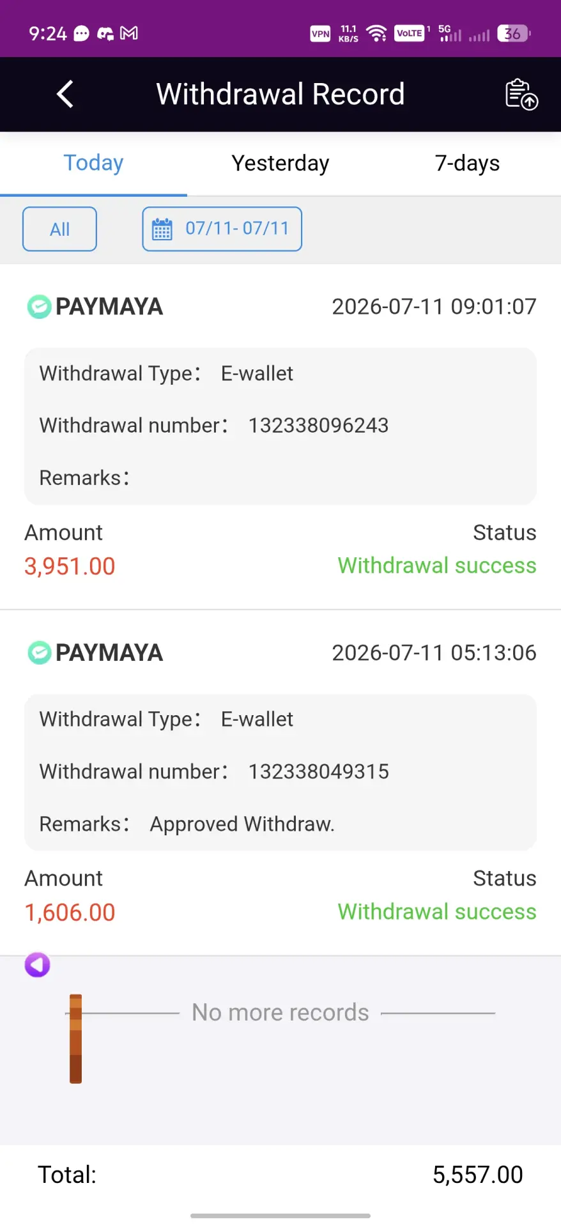Open the All filter dropdown
Viewport: 561px width, 1227px height.
(x=59, y=229)
